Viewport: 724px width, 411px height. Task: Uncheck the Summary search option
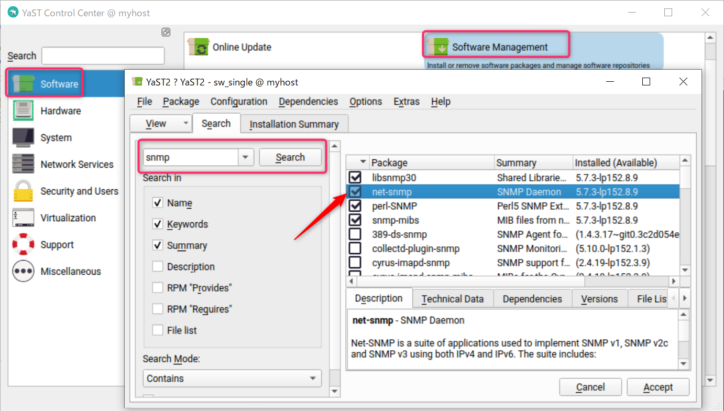[x=158, y=245]
